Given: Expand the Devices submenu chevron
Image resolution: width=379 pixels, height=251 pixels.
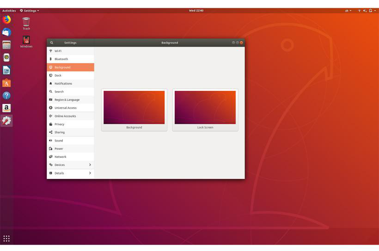Looking at the screenshot, I should pyautogui.click(x=90, y=165).
